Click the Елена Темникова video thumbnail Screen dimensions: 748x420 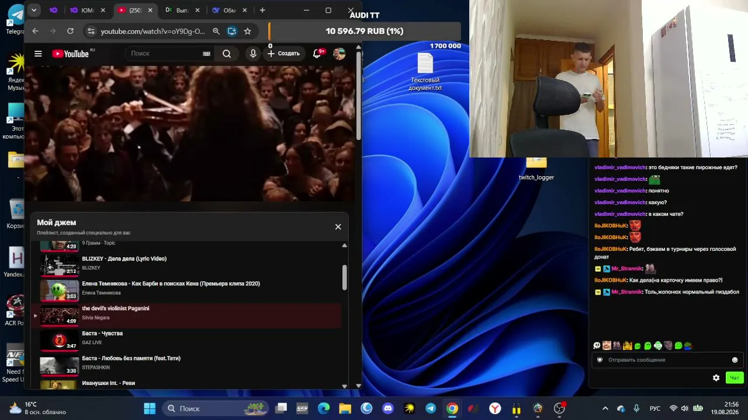[x=59, y=290]
